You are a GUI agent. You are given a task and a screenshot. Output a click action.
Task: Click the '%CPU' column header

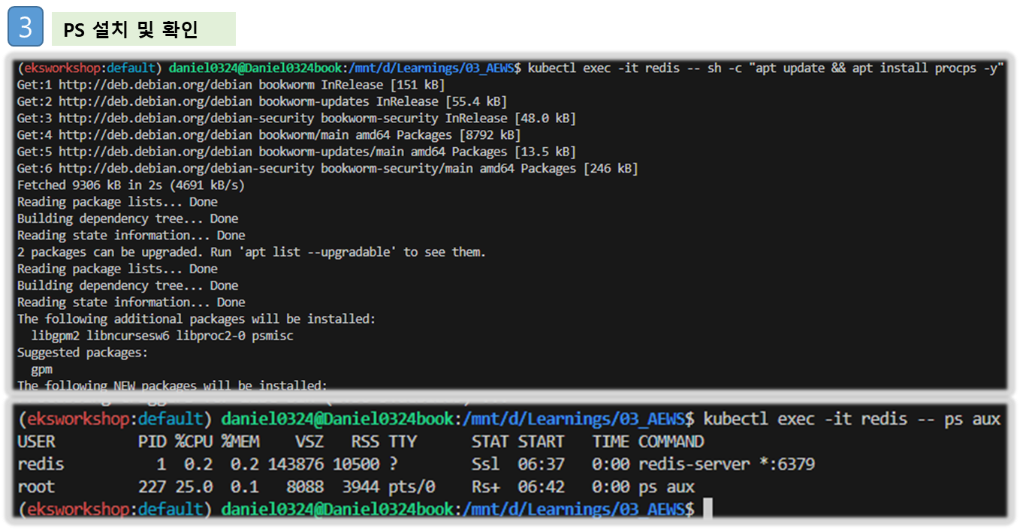194,441
